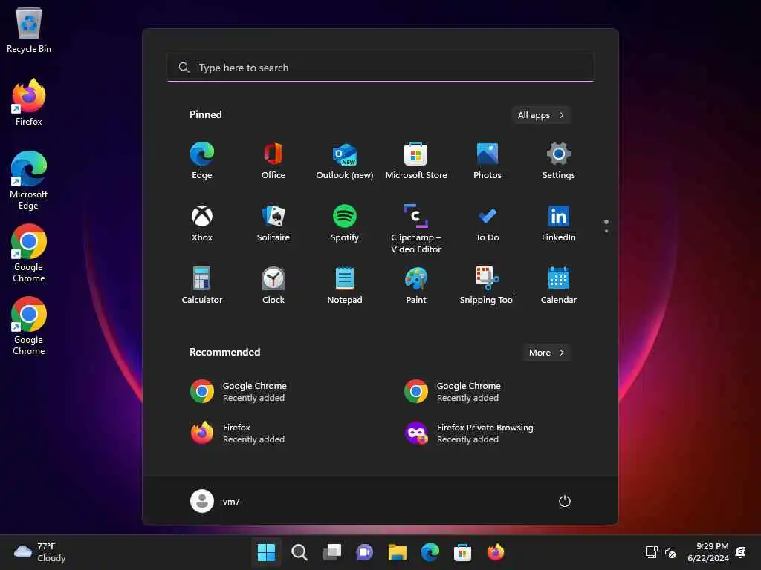The image size is (761, 570).
Task: Click the More button in Recommended
Action: pyautogui.click(x=546, y=353)
